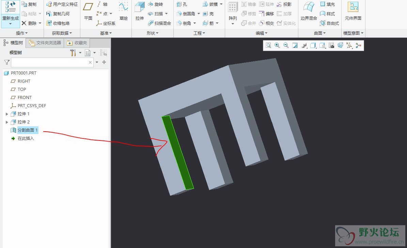Open saved orientations cube icon
Viewport: 407px width, 248px height.
322,46
